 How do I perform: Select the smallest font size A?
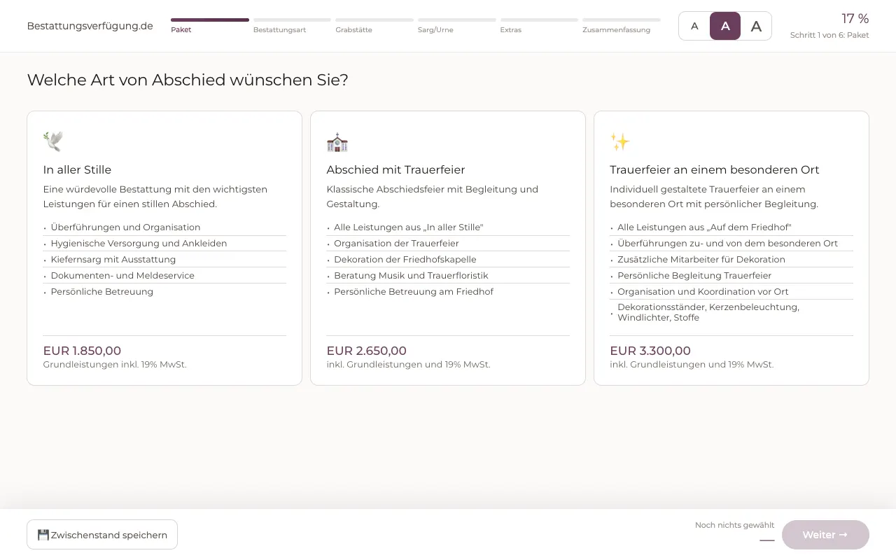(694, 26)
